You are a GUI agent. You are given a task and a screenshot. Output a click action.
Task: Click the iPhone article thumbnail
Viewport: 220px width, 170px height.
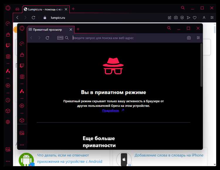point(124,159)
